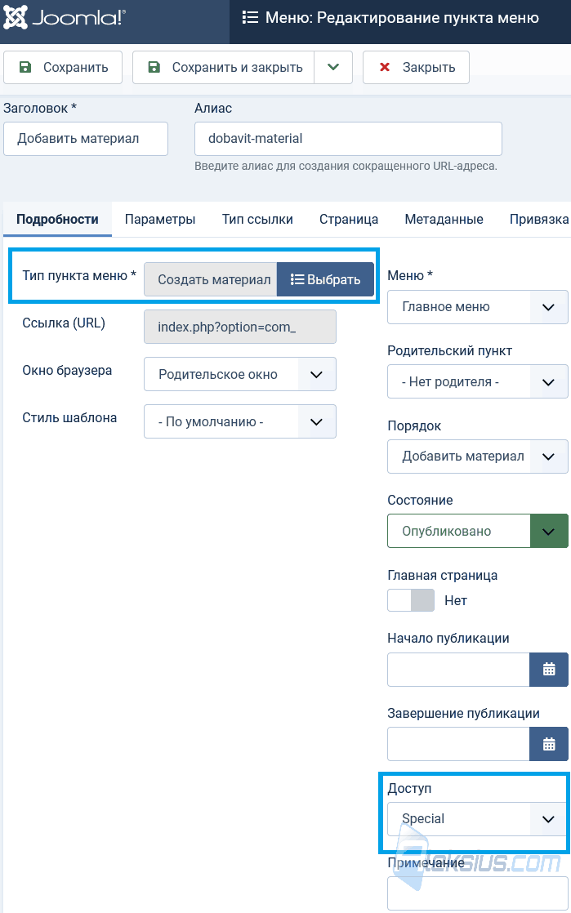Open calendar for Начало публикации
This screenshot has height=913, width=571.
[548, 670]
